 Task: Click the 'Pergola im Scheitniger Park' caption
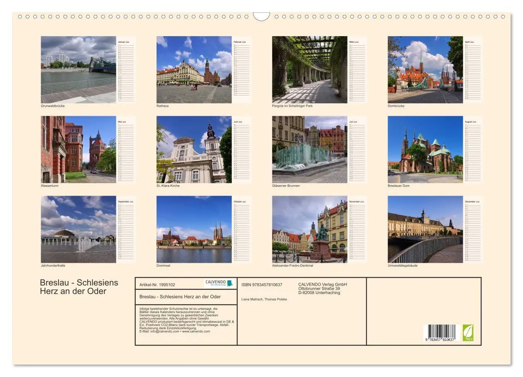(x=293, y=106)
